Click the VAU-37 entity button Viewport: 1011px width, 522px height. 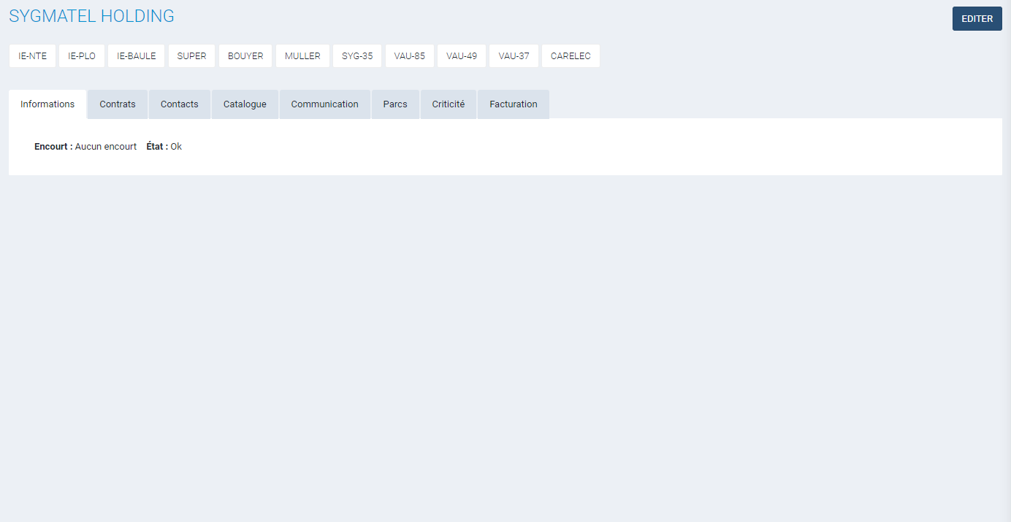[514, 56]
